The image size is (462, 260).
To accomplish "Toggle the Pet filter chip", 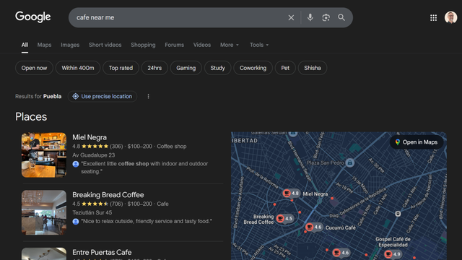I will click(x=285, y=68).
